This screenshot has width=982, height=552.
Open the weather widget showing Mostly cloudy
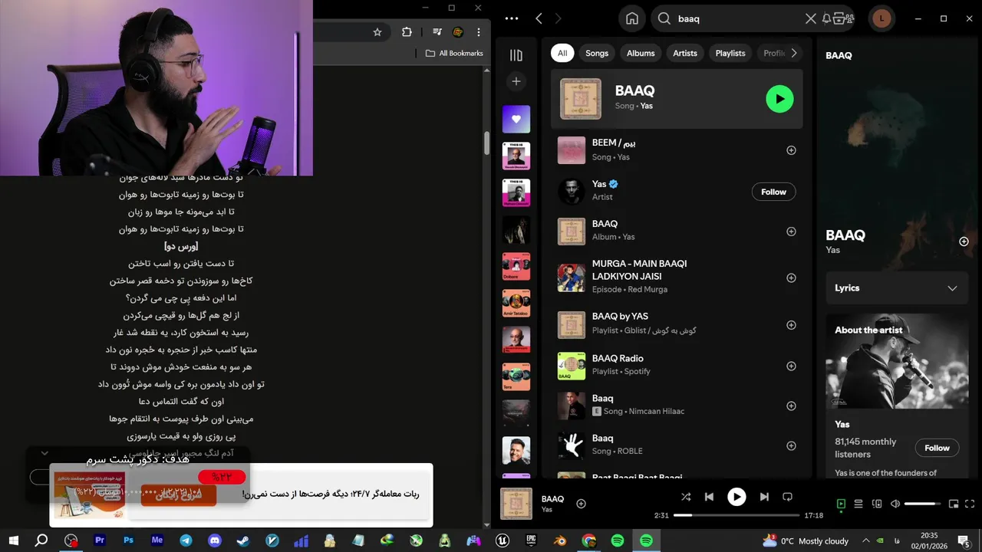point(806,540)
